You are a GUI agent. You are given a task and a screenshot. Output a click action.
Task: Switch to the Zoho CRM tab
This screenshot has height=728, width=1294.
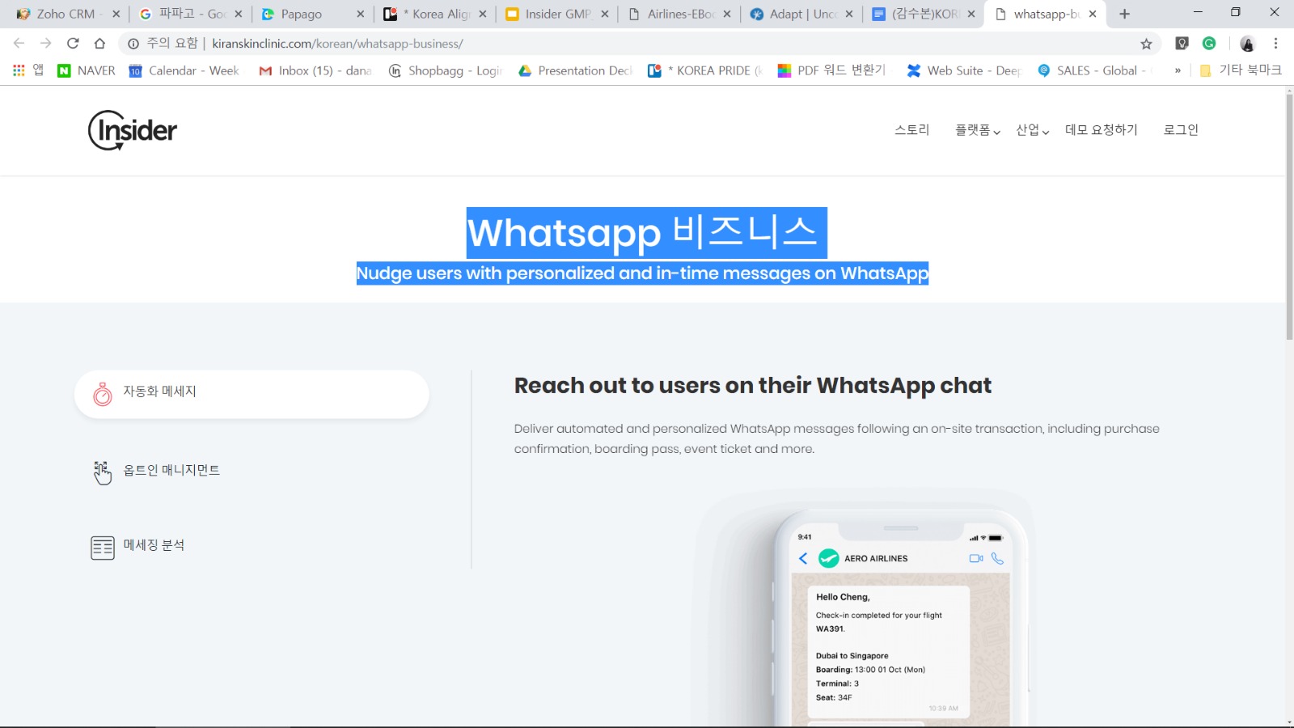(65, 14)
